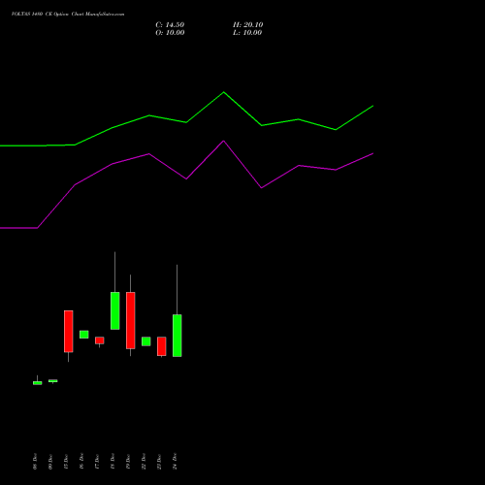Click the 'O: 10.00' open value
This screenshot has width=485, height=485.
[170, 33]
